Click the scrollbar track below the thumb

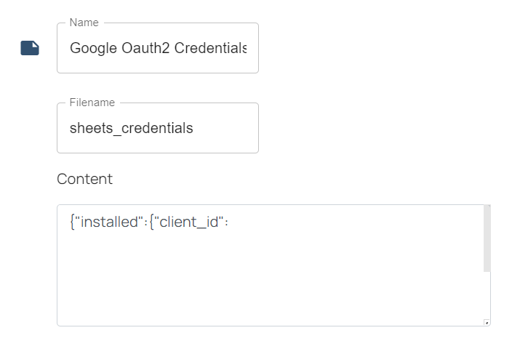[x=487, y=295]
